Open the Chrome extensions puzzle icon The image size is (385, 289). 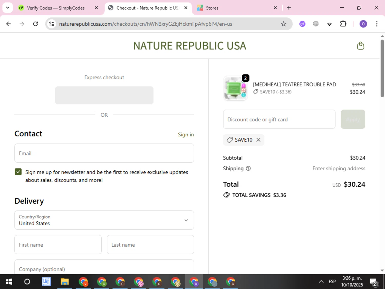(343, 24)
